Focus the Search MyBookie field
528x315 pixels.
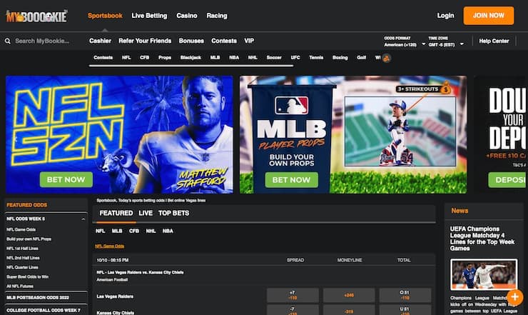(42, 41)
